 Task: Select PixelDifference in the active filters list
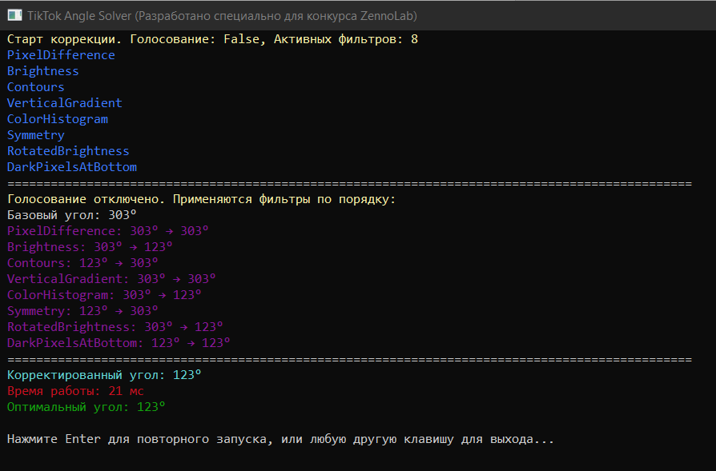(61, 55)
